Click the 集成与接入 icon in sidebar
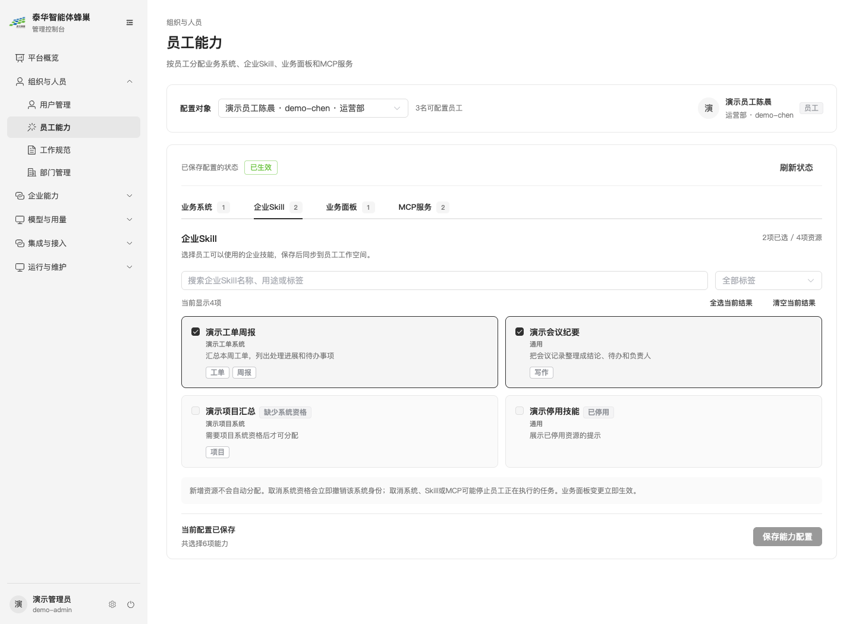The width and height of the screenshot is (856, 624). pos(20,243)
